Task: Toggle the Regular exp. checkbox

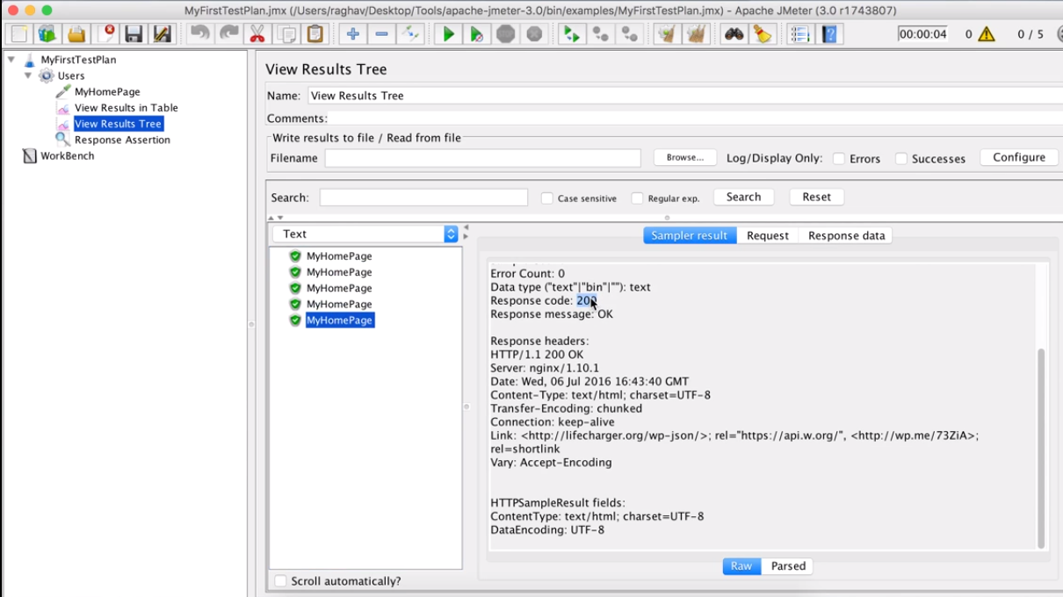Action: pos(638,198)
